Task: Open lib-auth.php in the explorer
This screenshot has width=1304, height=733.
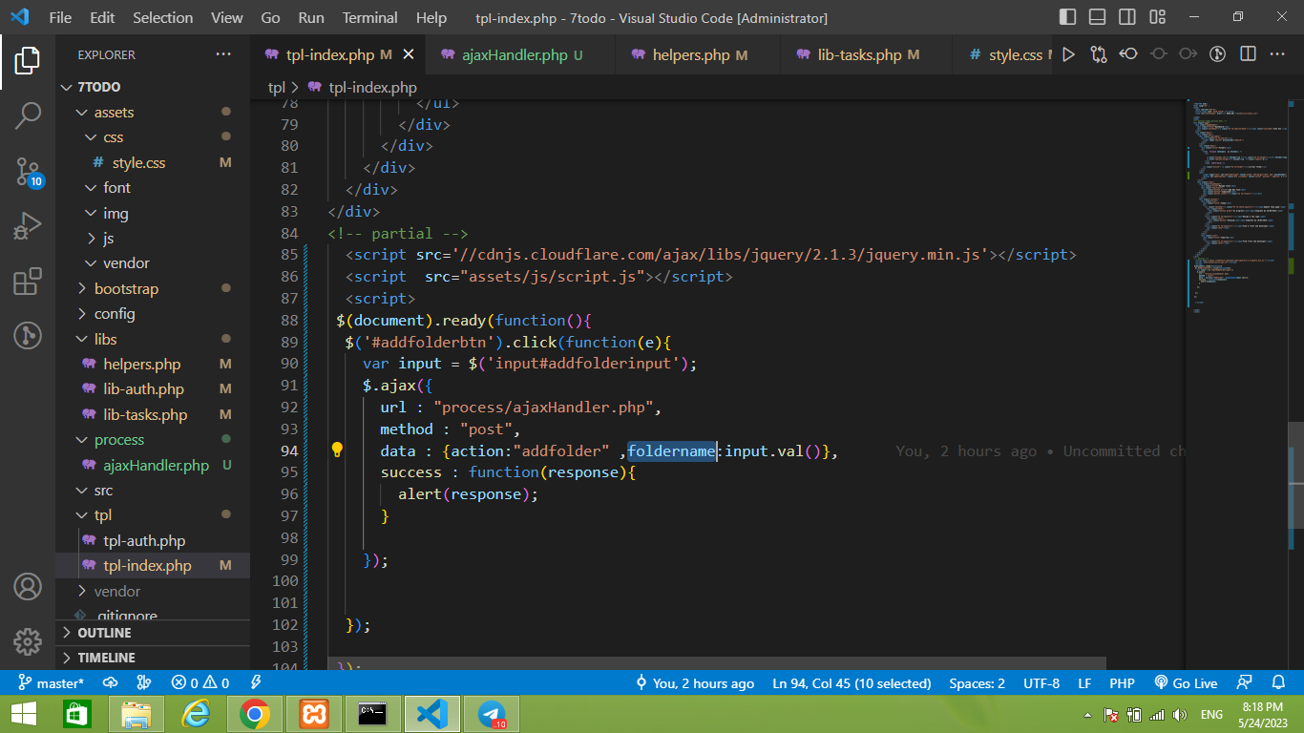Action: coord(153,388)
